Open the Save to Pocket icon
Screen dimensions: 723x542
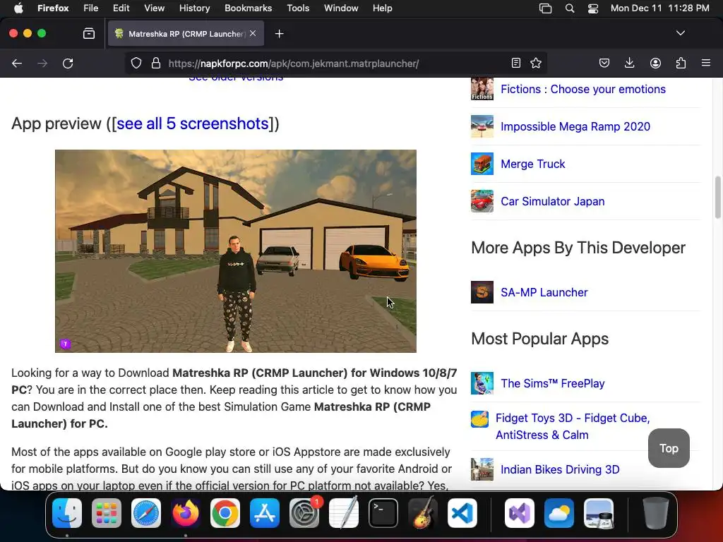click(604, 63)
